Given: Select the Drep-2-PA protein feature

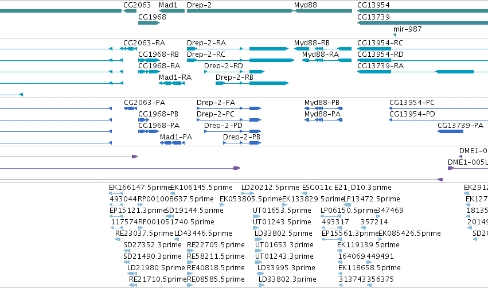Looking at the screenshot, I should coord(229,108).
